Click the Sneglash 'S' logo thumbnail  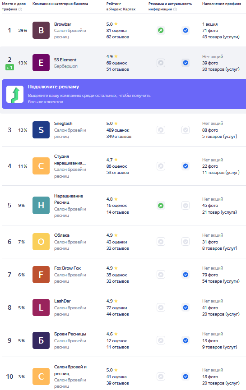[x=41, y=130]
